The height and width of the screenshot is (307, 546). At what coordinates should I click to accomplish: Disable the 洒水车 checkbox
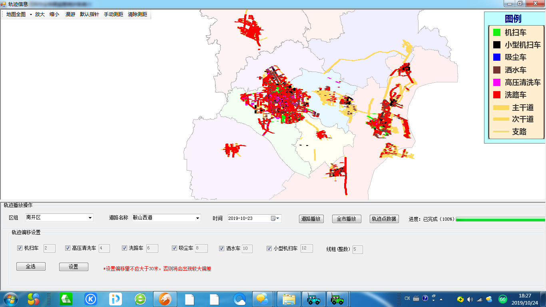tap(221, 249)
